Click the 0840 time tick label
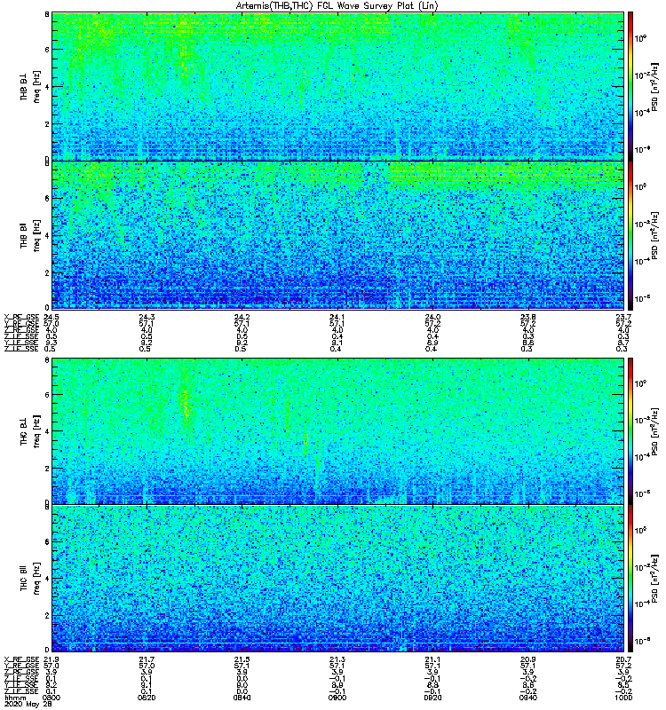The width and height of the screenshot is (666, 710). tap(242, 698)
